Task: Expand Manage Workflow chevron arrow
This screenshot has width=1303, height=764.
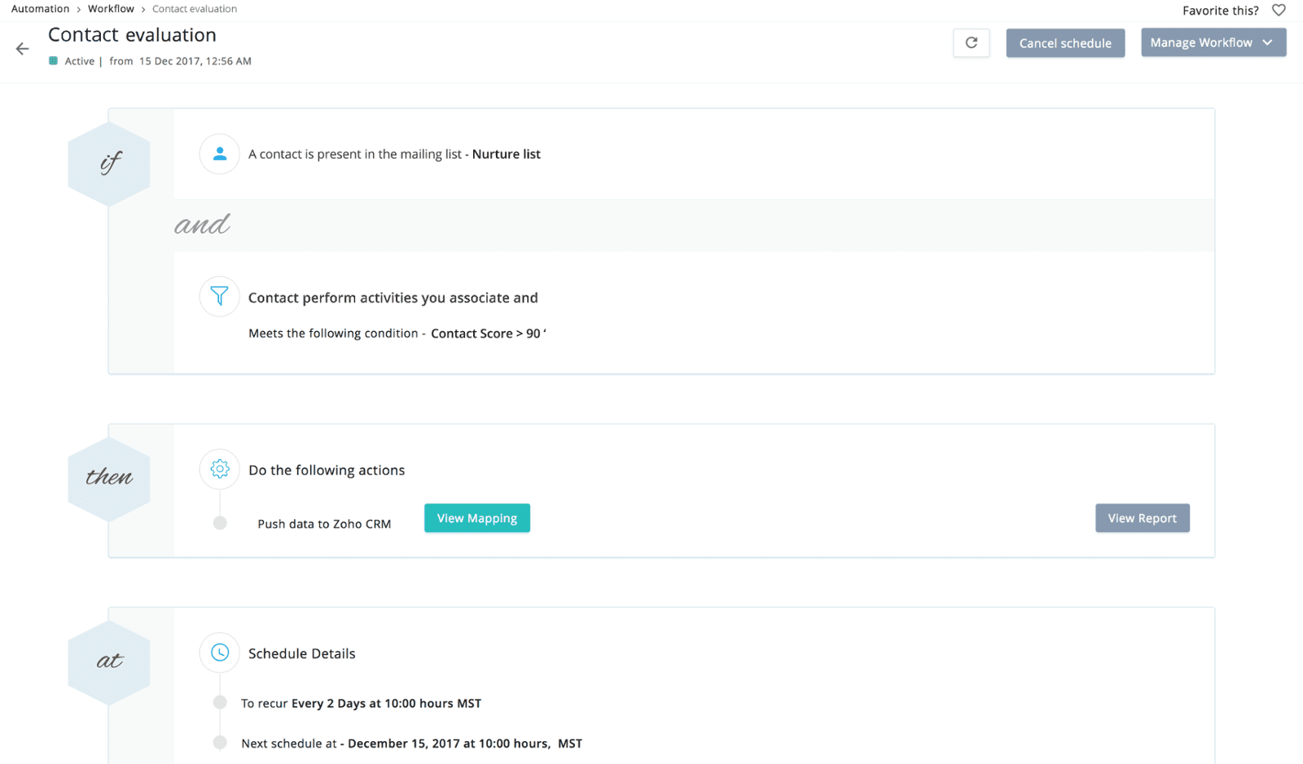Action: 1267,42
